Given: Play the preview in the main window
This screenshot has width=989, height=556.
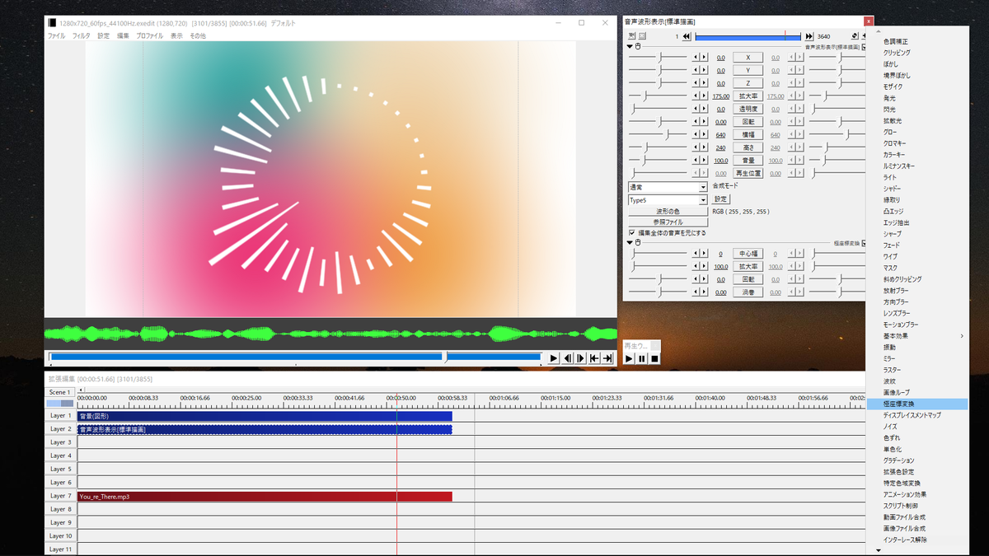Looking at the screenshot, I should click(x=554, y=358).
